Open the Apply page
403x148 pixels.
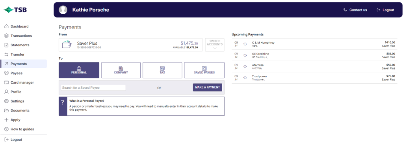pos(24,120)
